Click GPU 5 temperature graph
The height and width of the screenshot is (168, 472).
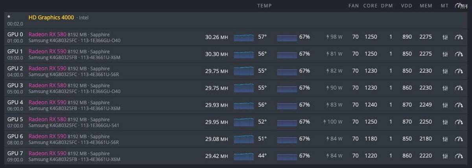(244, 122)
